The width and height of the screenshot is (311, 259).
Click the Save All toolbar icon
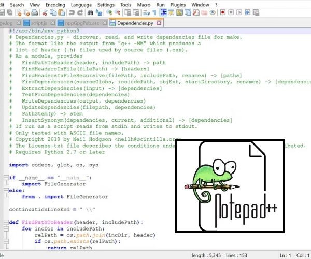coord(9,12)
